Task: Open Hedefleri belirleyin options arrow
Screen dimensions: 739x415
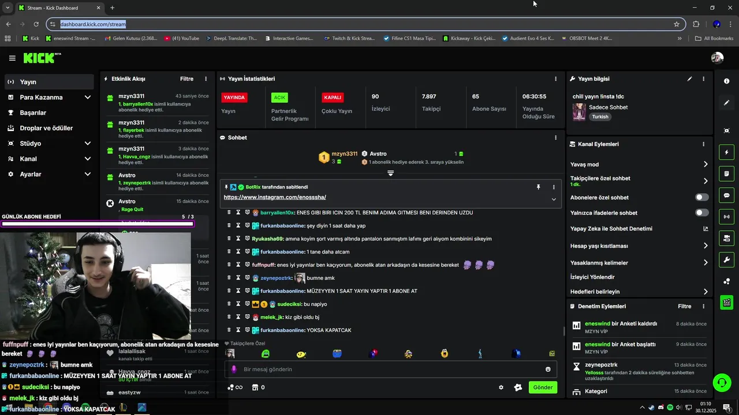Action: (706, 292)
